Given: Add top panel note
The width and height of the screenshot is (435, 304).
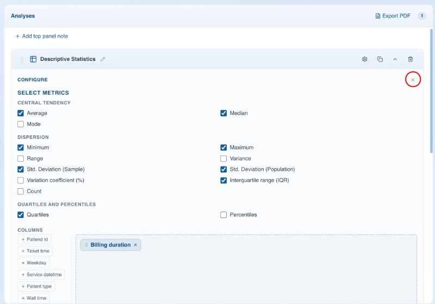Looking at the screenshot, I should (42, 36).
